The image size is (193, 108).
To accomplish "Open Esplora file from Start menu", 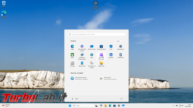I will coord(101,64).
